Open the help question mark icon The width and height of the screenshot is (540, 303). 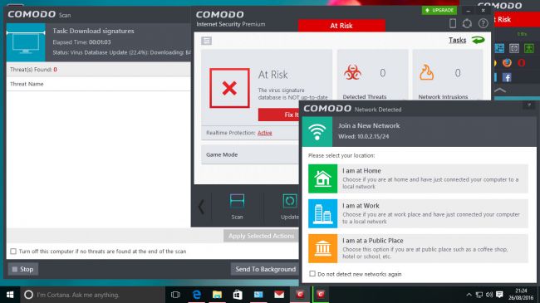[x=484, y=23]
